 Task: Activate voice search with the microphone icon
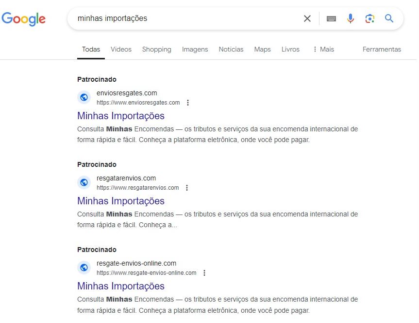point(351,18)
